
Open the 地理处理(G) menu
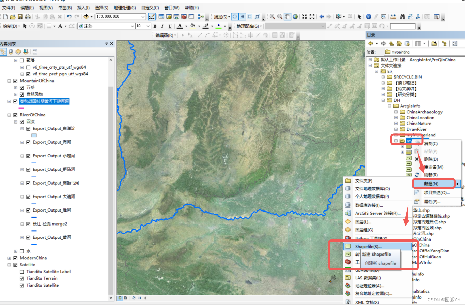tap(125, 8)
